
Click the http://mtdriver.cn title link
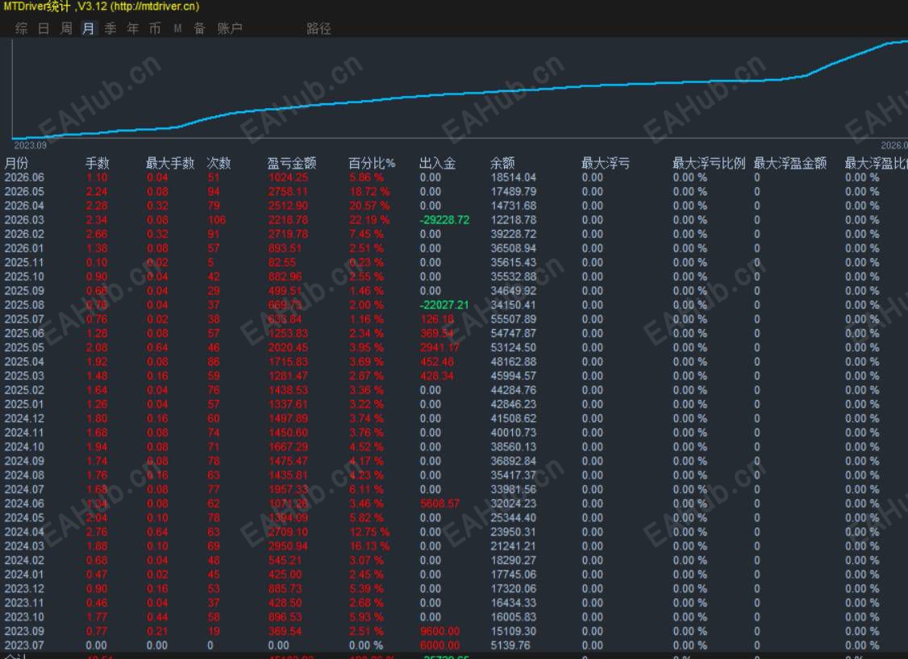pos(155,6)
